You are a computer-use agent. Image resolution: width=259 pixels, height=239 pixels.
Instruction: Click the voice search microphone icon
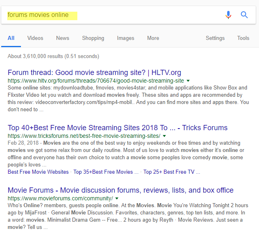coord(228,15)
